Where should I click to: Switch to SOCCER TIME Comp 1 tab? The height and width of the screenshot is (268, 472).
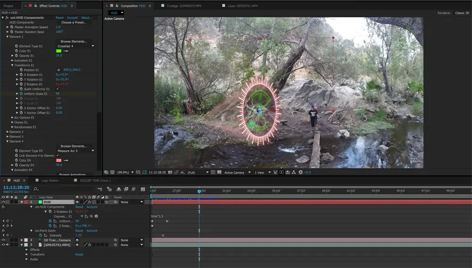95,180
